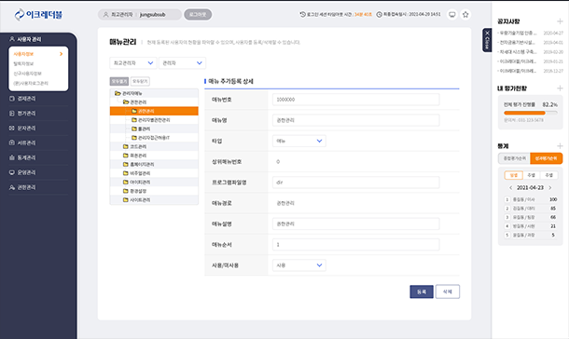Click the last login time clock icon

tap(380, 15)
